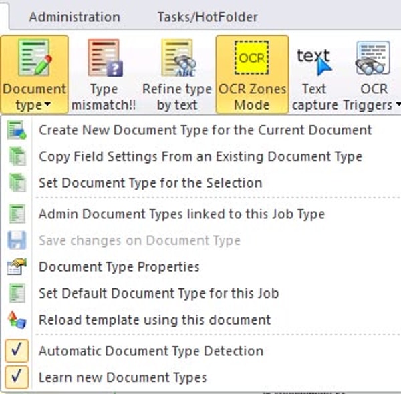The image size is (401, 394).
Task: Click the Automatic Document Type Detection label
Action: 151,351
